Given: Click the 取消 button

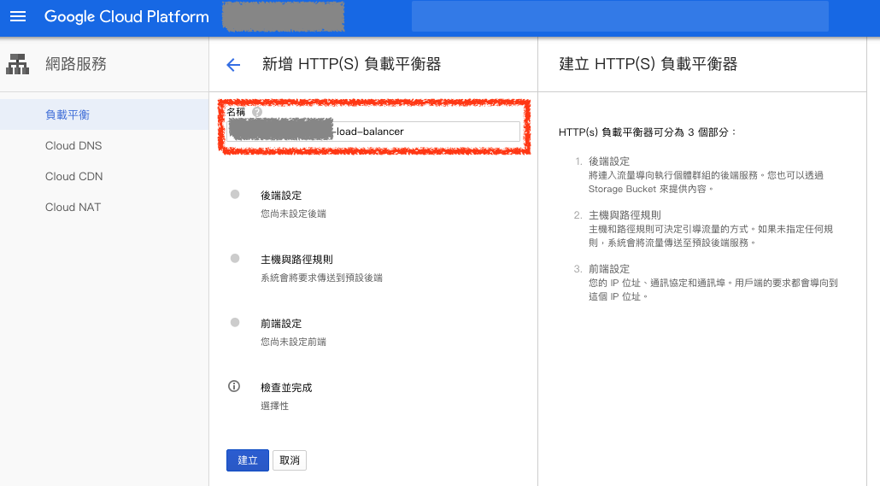Looking at the screenshot, I should pyautogui.click(x=290, y=460).
